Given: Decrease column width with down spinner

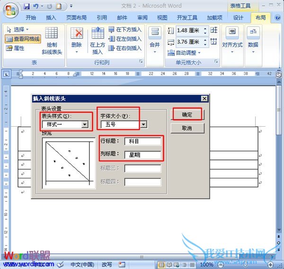Looking at the screenshot, I should [205, 44].
